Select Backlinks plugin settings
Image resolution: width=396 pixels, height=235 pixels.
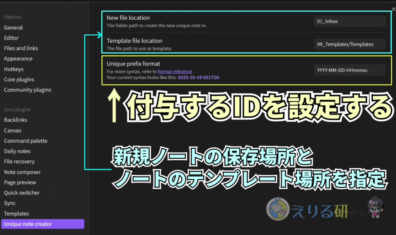click(15, 120)
